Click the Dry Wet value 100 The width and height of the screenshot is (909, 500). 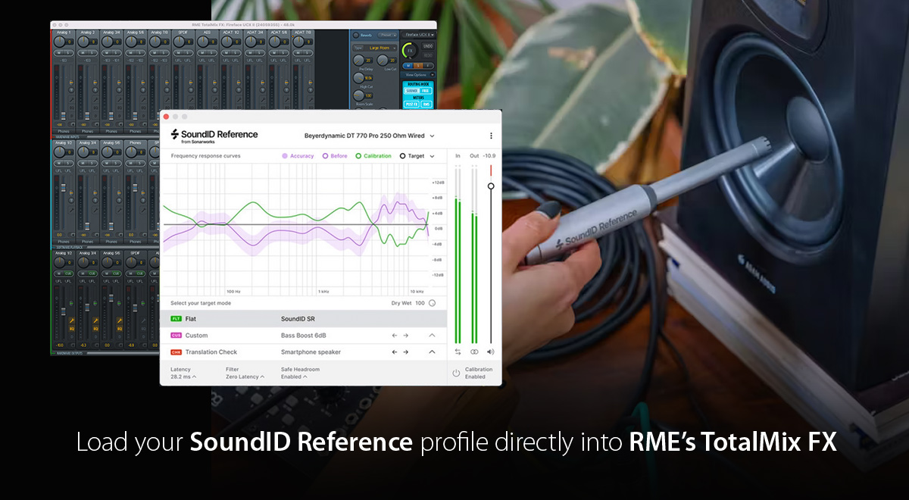pyautogui.click(x=420, y=303)
